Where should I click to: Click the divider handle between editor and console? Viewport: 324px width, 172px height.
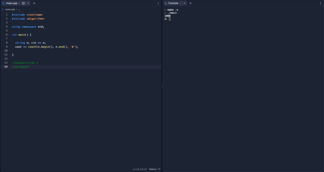point(162,86)
